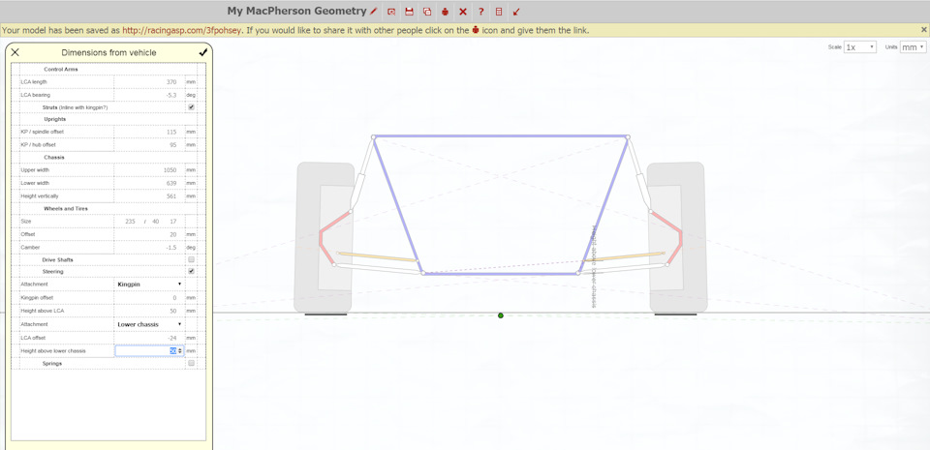Click the Wheels and Tires section header
930x450 pixels.
[66, 208]
